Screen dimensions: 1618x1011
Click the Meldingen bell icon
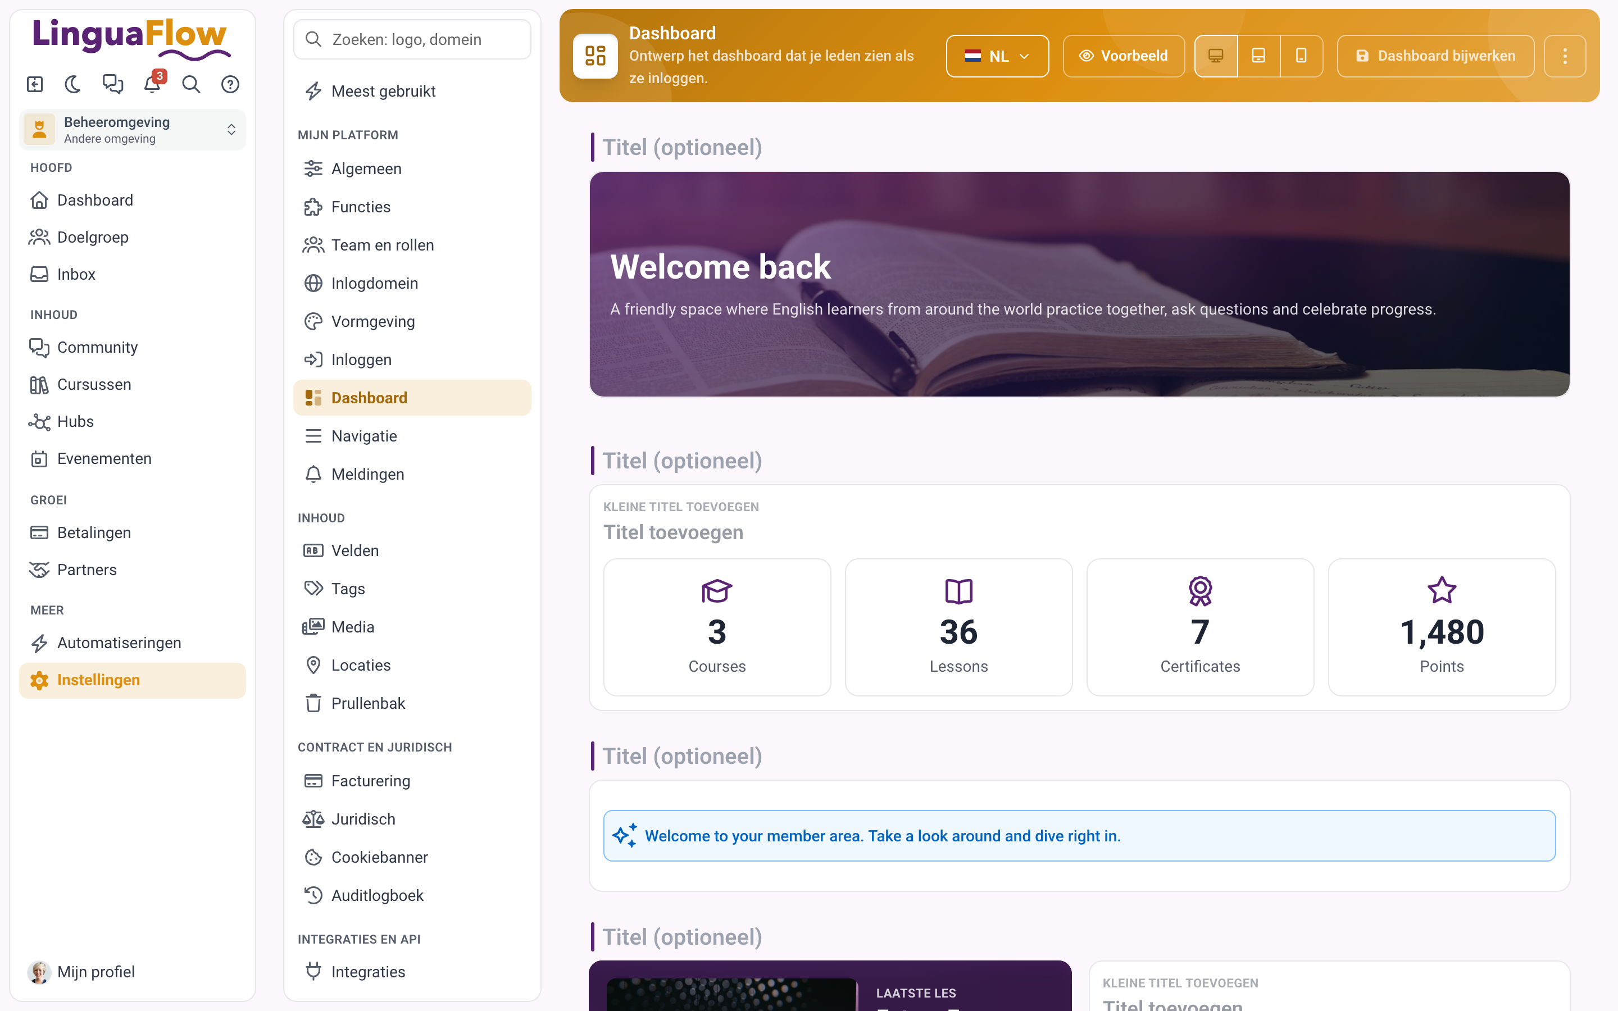click(x=313, y=474)
